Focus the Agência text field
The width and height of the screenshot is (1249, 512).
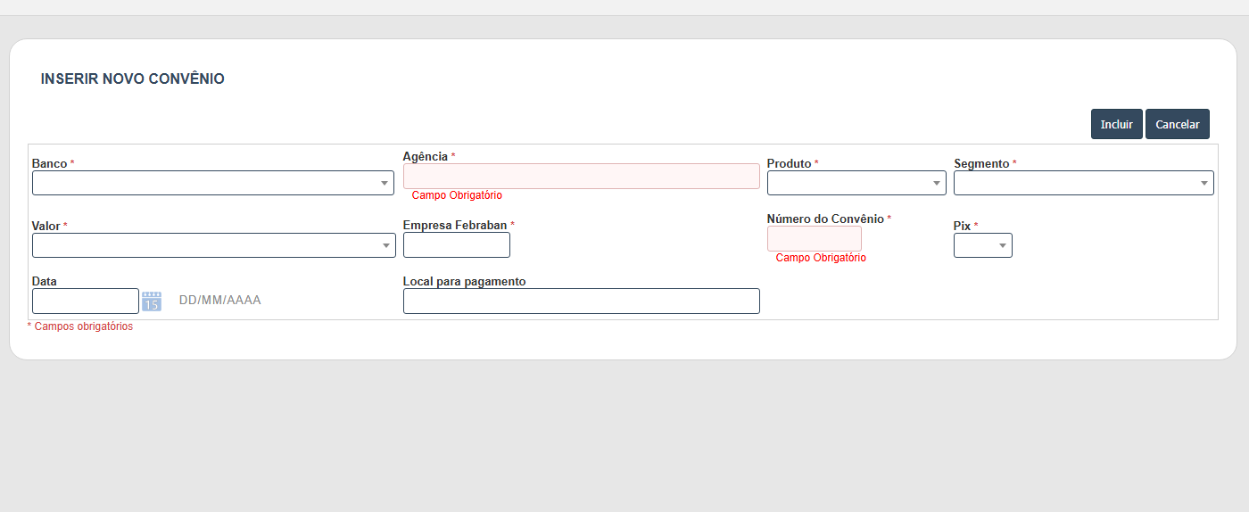coord(582,176)
